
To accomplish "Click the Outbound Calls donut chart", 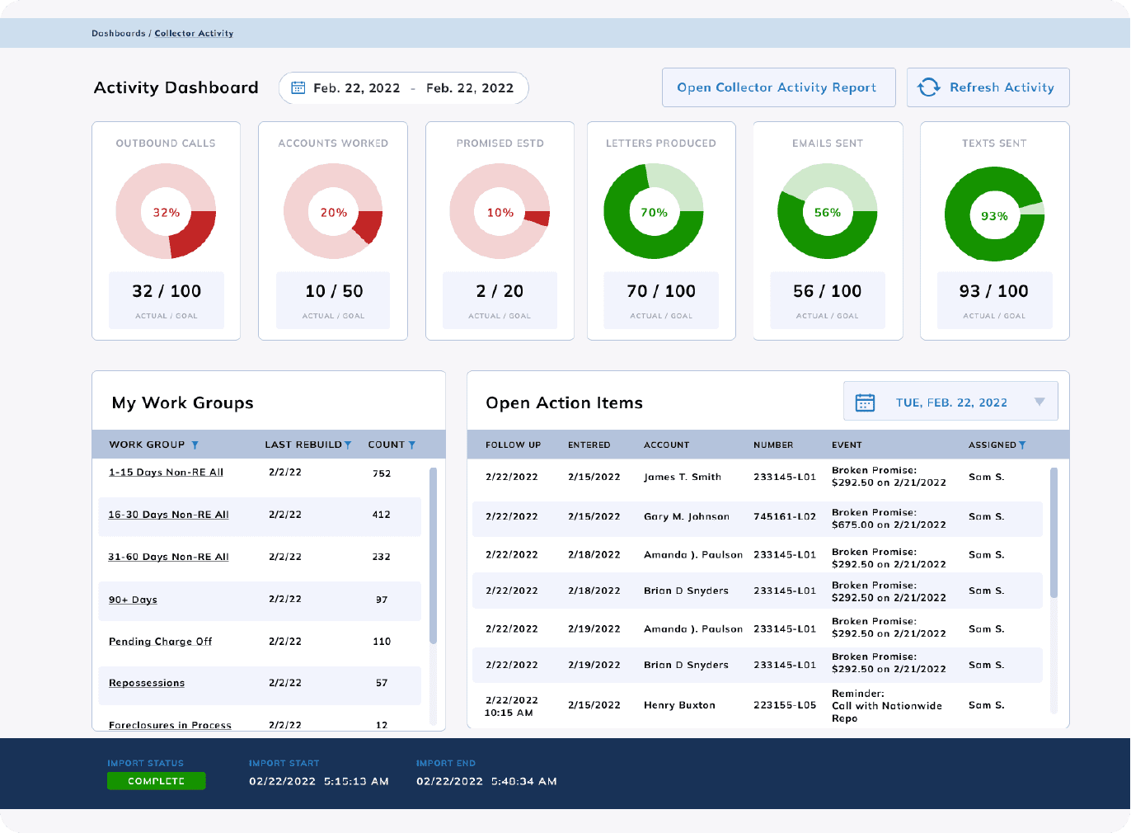I will (166, 211).
